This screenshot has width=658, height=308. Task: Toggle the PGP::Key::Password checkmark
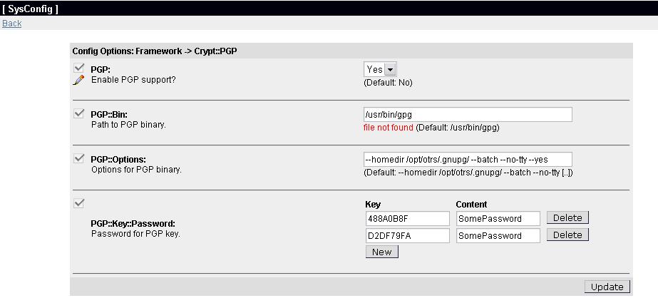(79, 203)
